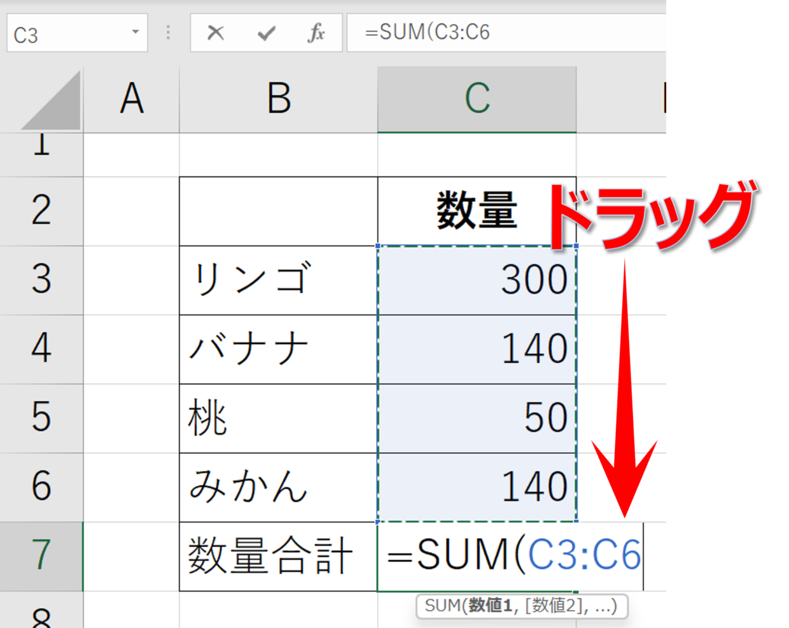The width and height of the screenshot is (789, 628).
Task: Open the Insert Function fx dialog
Action: click(x=316, y=32)
